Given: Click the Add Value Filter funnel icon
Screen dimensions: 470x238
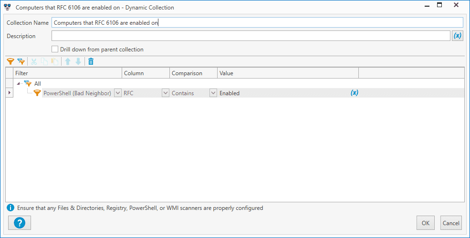Looking at the screenshot, I should point(10,61).
